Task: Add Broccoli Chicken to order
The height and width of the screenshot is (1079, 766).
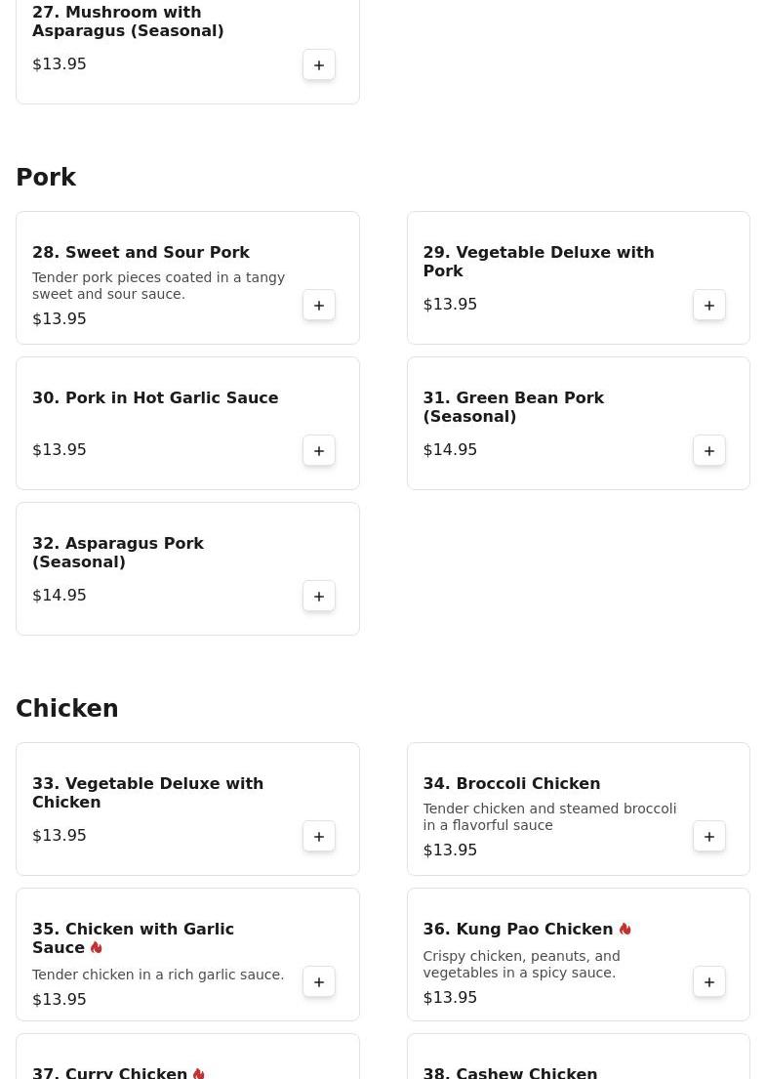Action: pyautogui.click(x=709, y=837)
